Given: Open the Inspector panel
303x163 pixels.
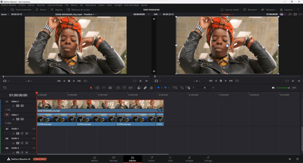Looking at the screenshot, I should [286, 10].
